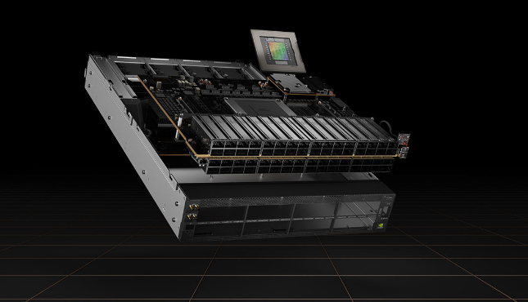Select the last upper-row port cage group
Screen dimensions: 528x302
pos(377,148)
